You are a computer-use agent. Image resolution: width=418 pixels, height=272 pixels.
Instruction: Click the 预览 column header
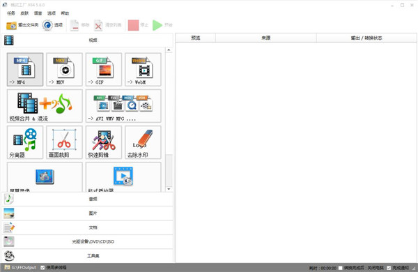[196, 38]
